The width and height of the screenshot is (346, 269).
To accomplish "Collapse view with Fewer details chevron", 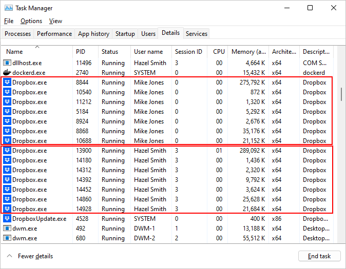I will click(x=9, y=256).
